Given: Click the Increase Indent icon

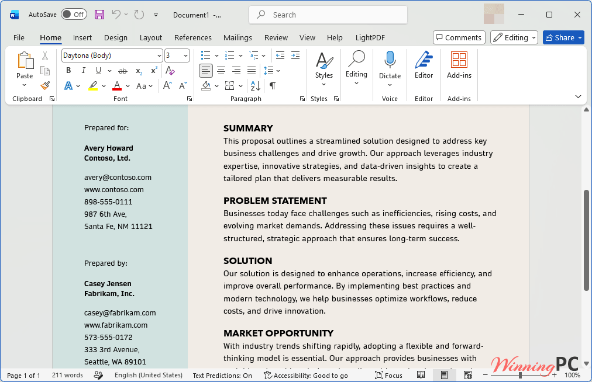Looking at the screenshot, I should [295, 55].
